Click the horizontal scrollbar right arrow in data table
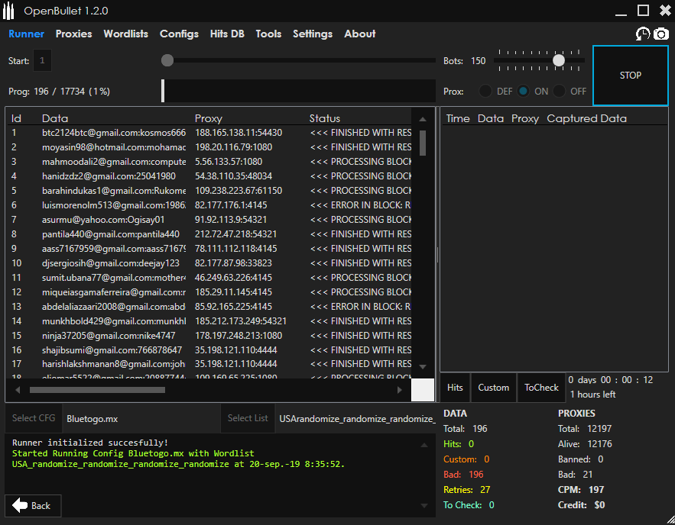The image size is (675, 525). point(400,390)
